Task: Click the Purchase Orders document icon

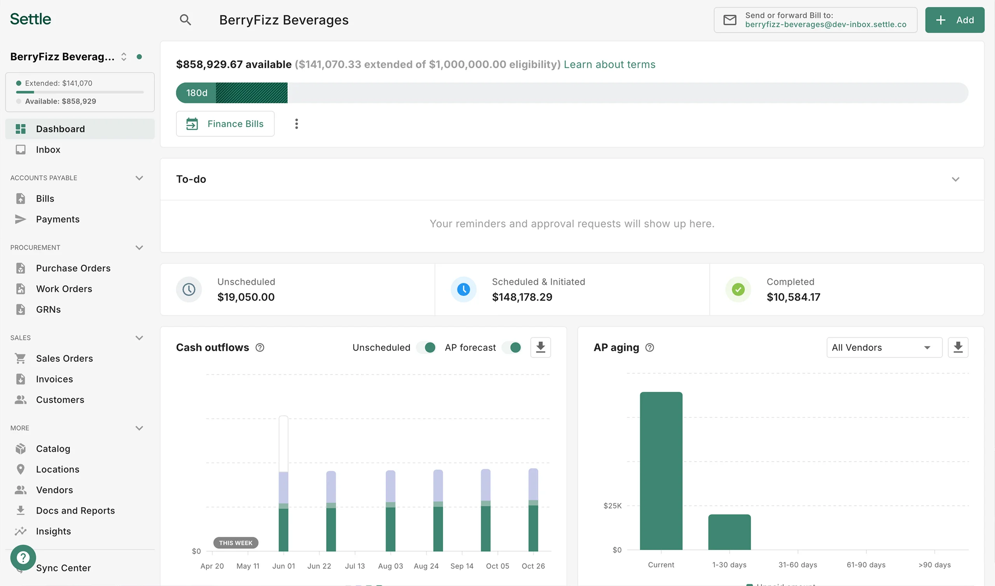Action: [21, 268]
